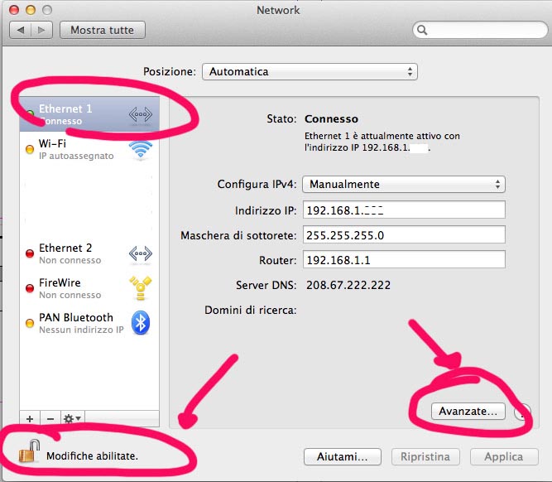Open the gear action menu

pyautogui.click(x=72, y=418)
